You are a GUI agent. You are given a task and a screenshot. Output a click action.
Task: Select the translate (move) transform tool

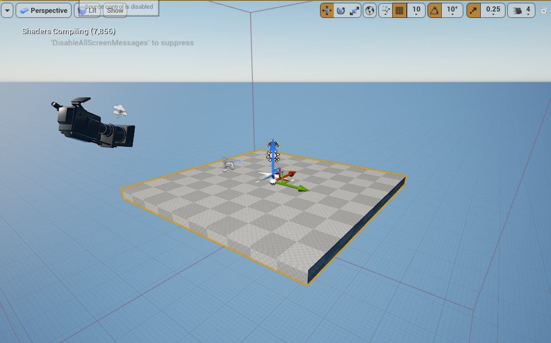coord(327,11)
